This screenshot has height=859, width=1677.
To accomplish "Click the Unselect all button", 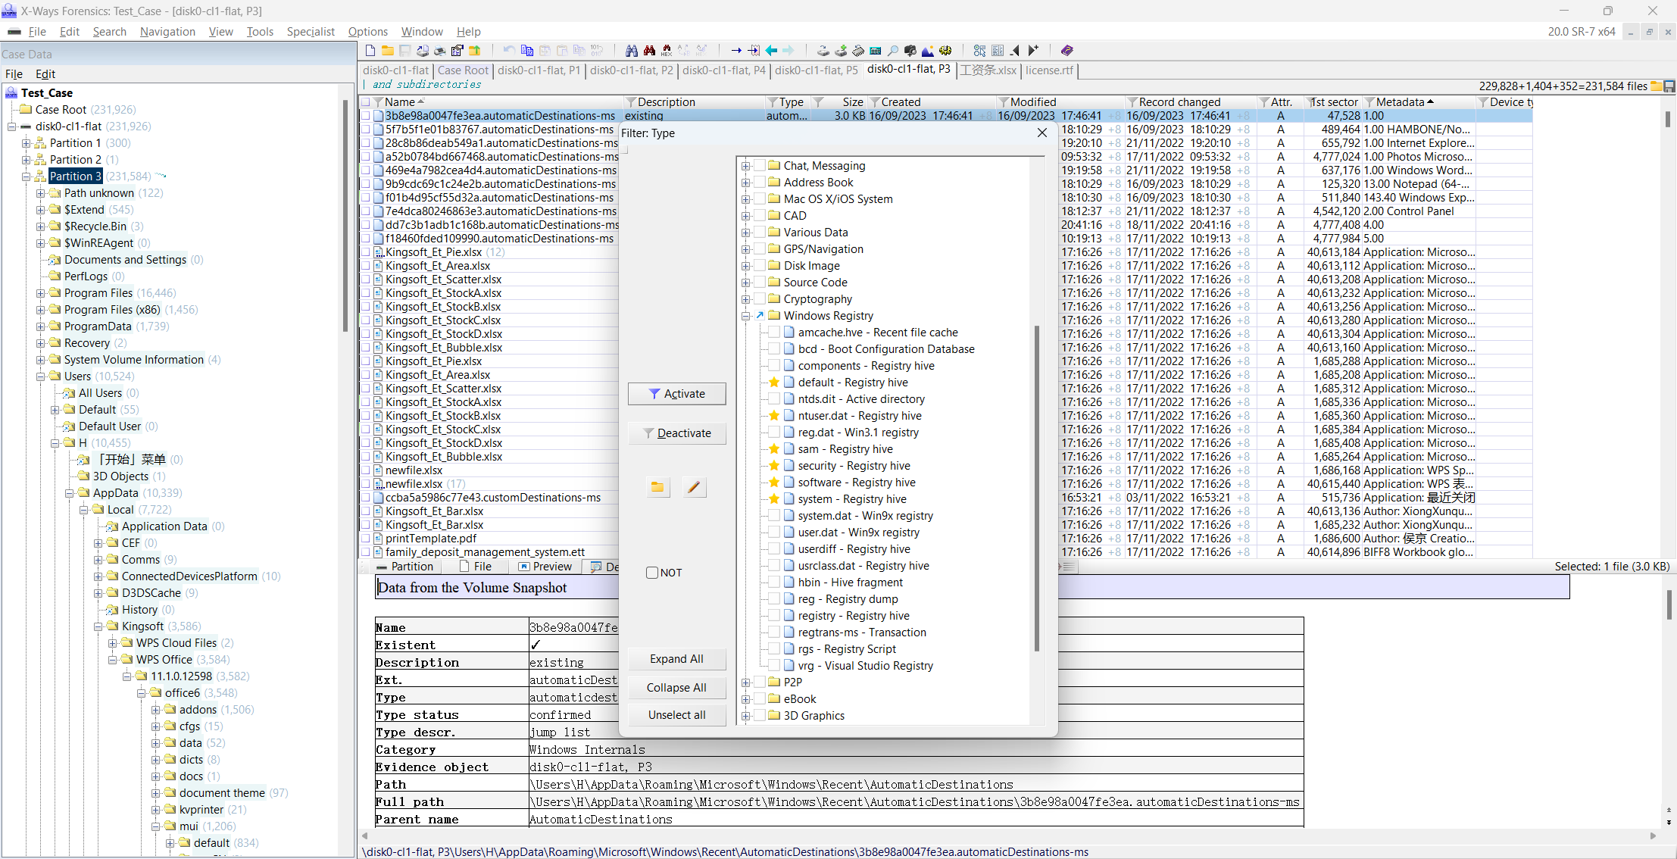I will coord(676,715).
